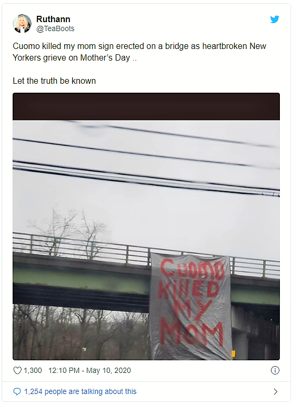Click the 12:10 PM - May 10, 2020 timestamp

click(89, 370)
